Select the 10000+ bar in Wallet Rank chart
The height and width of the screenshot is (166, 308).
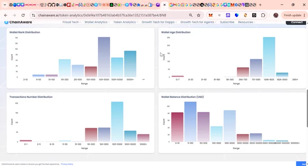click(130, 64)
